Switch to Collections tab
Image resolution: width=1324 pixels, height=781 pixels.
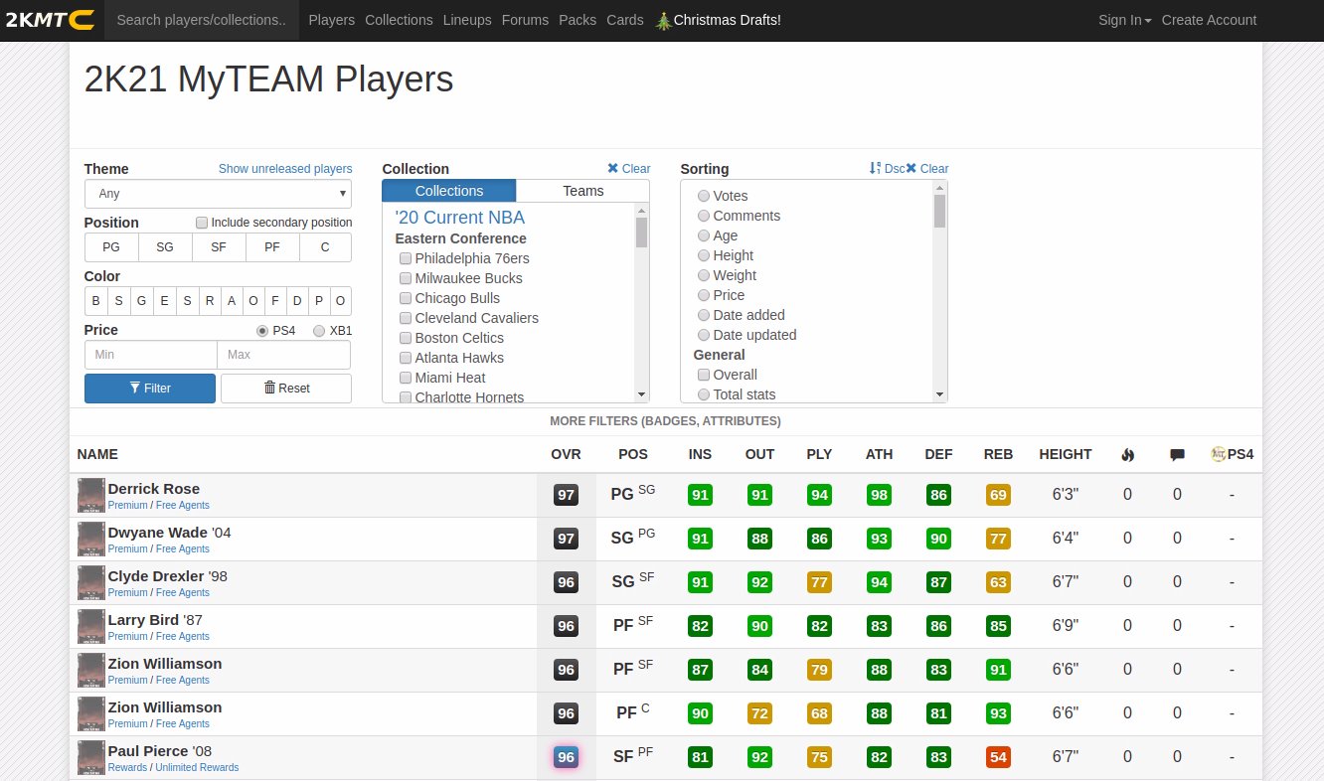(x=449, y=191)
